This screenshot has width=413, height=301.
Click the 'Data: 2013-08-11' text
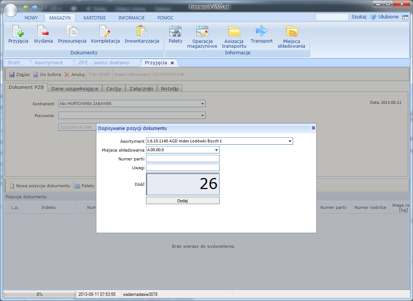point(386,102)
